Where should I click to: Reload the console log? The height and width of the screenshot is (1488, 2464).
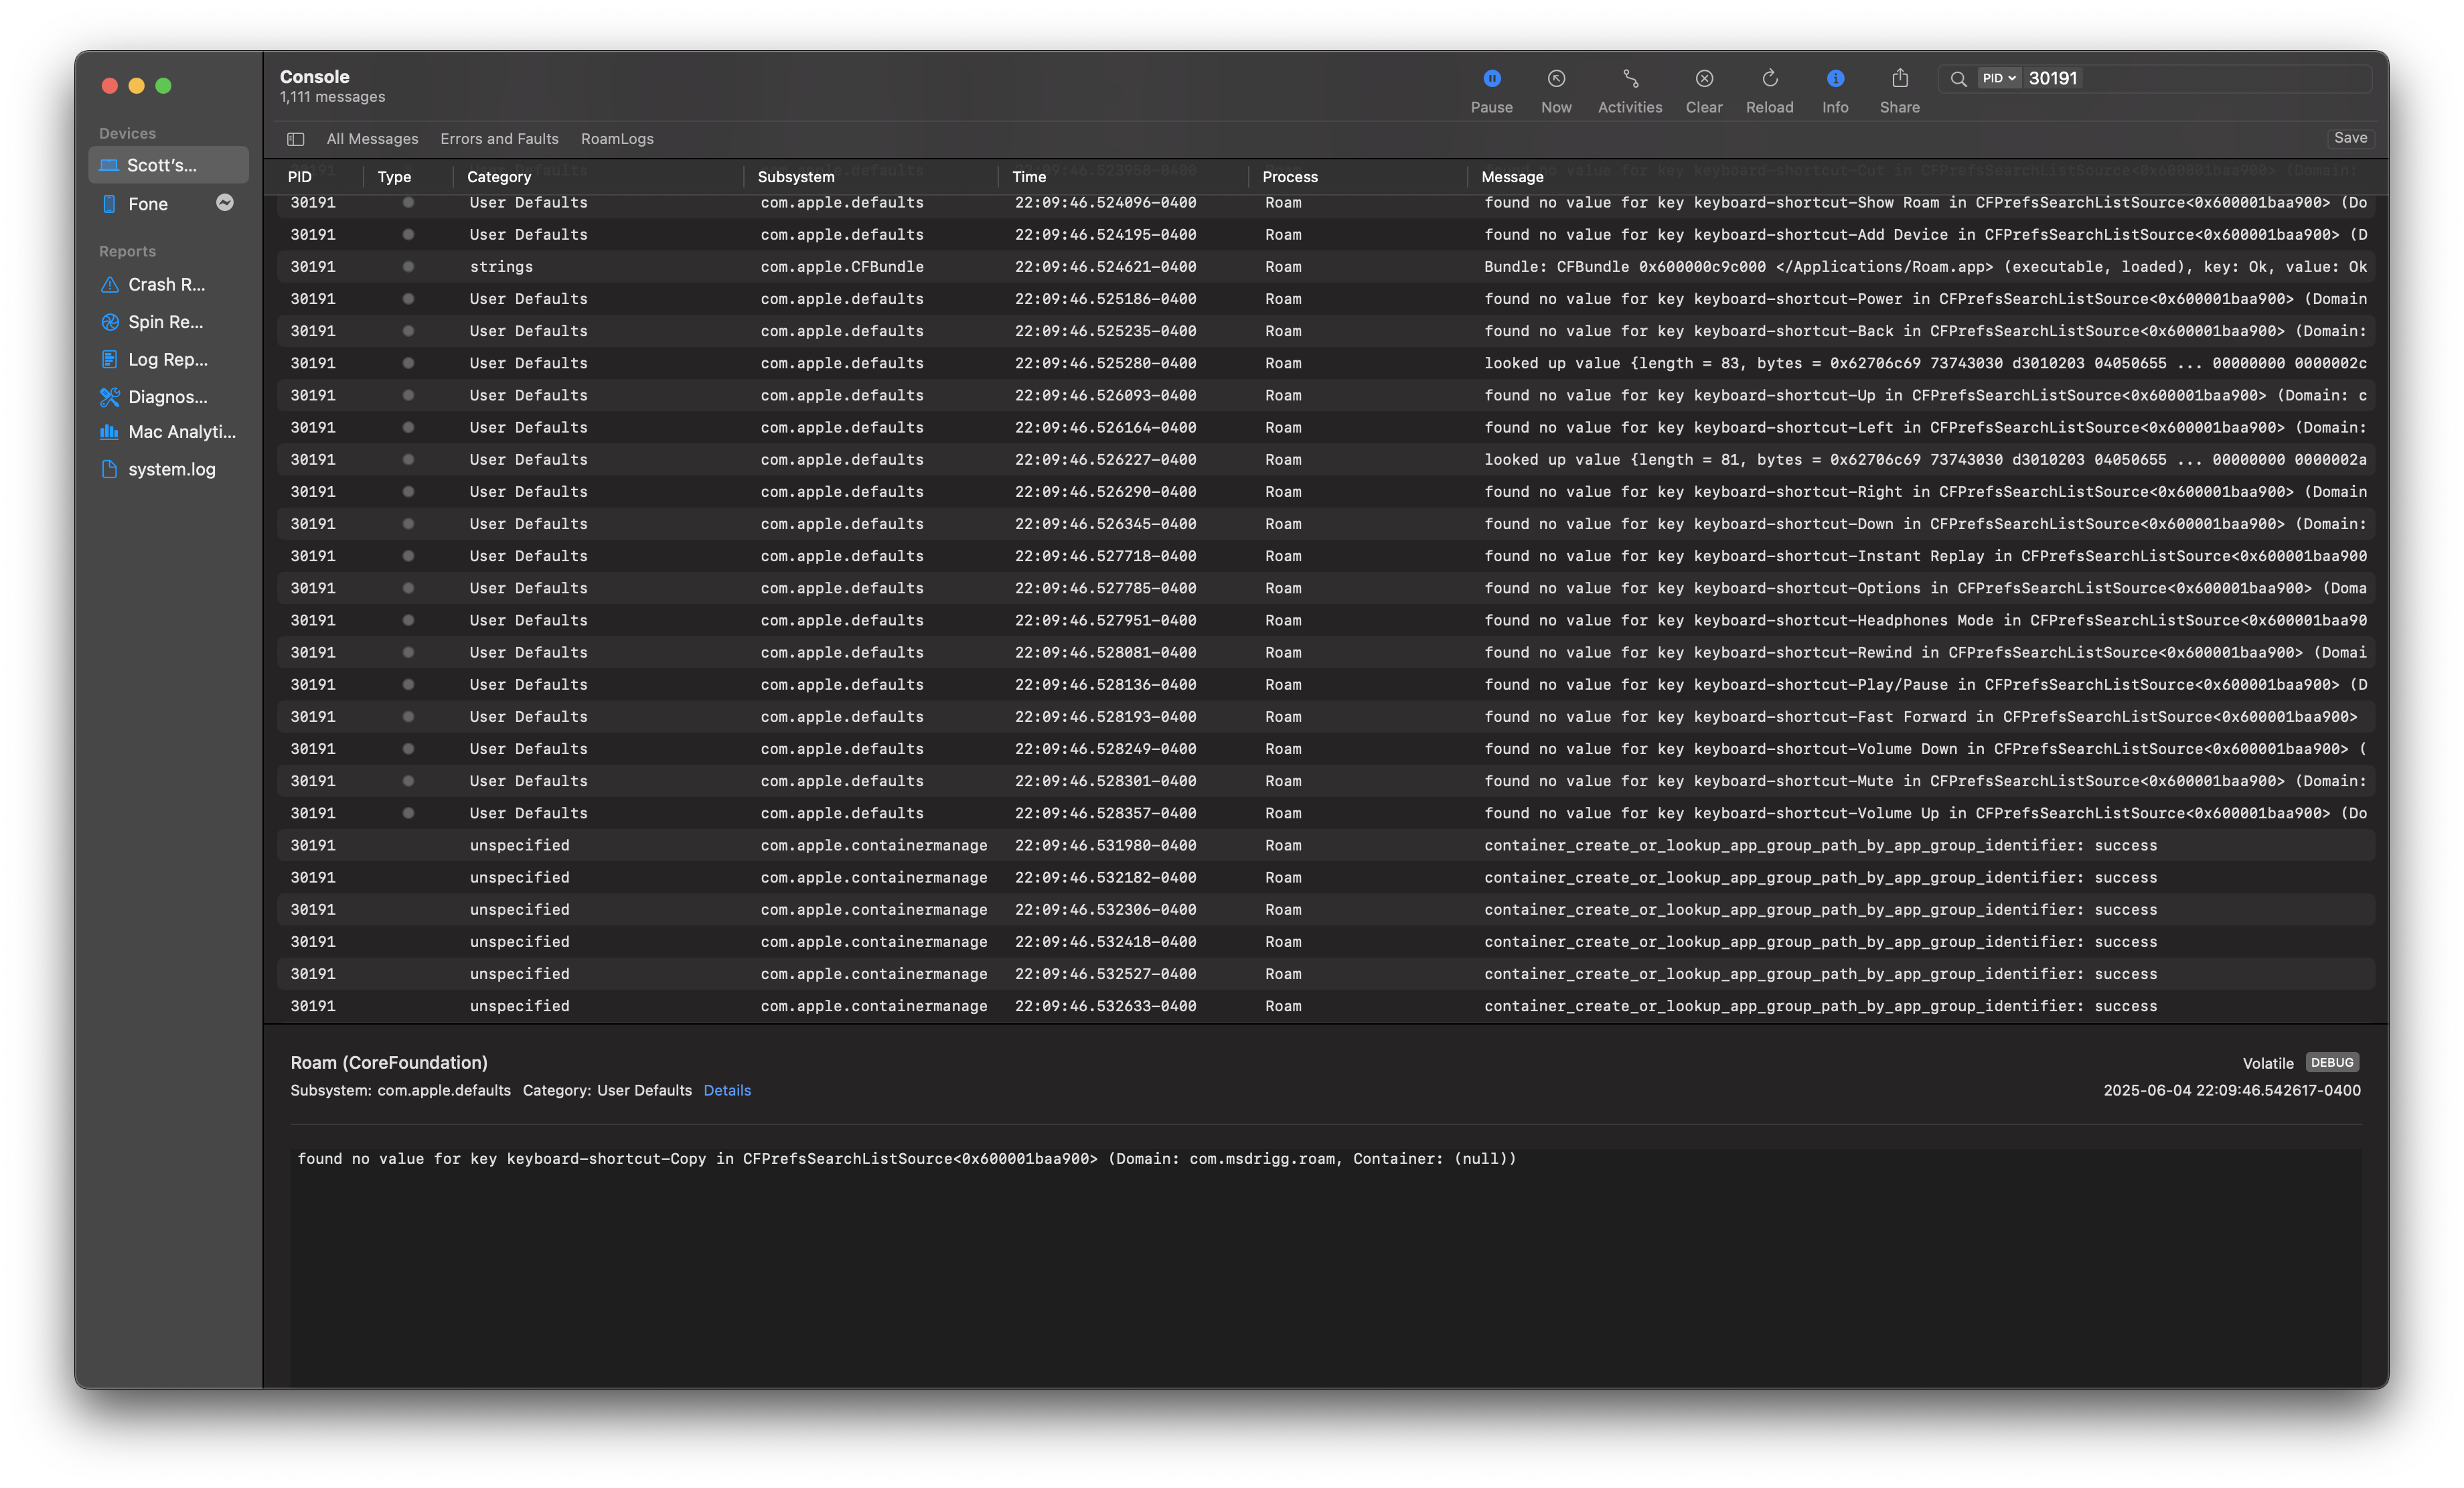point(1769,79)
